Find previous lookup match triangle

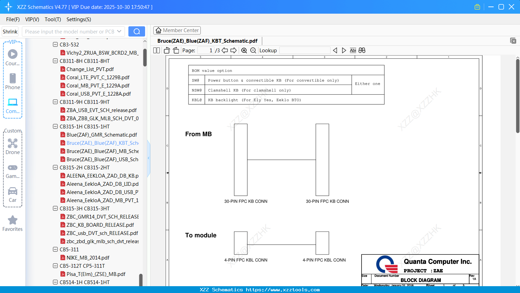click(x=335, y=51)
